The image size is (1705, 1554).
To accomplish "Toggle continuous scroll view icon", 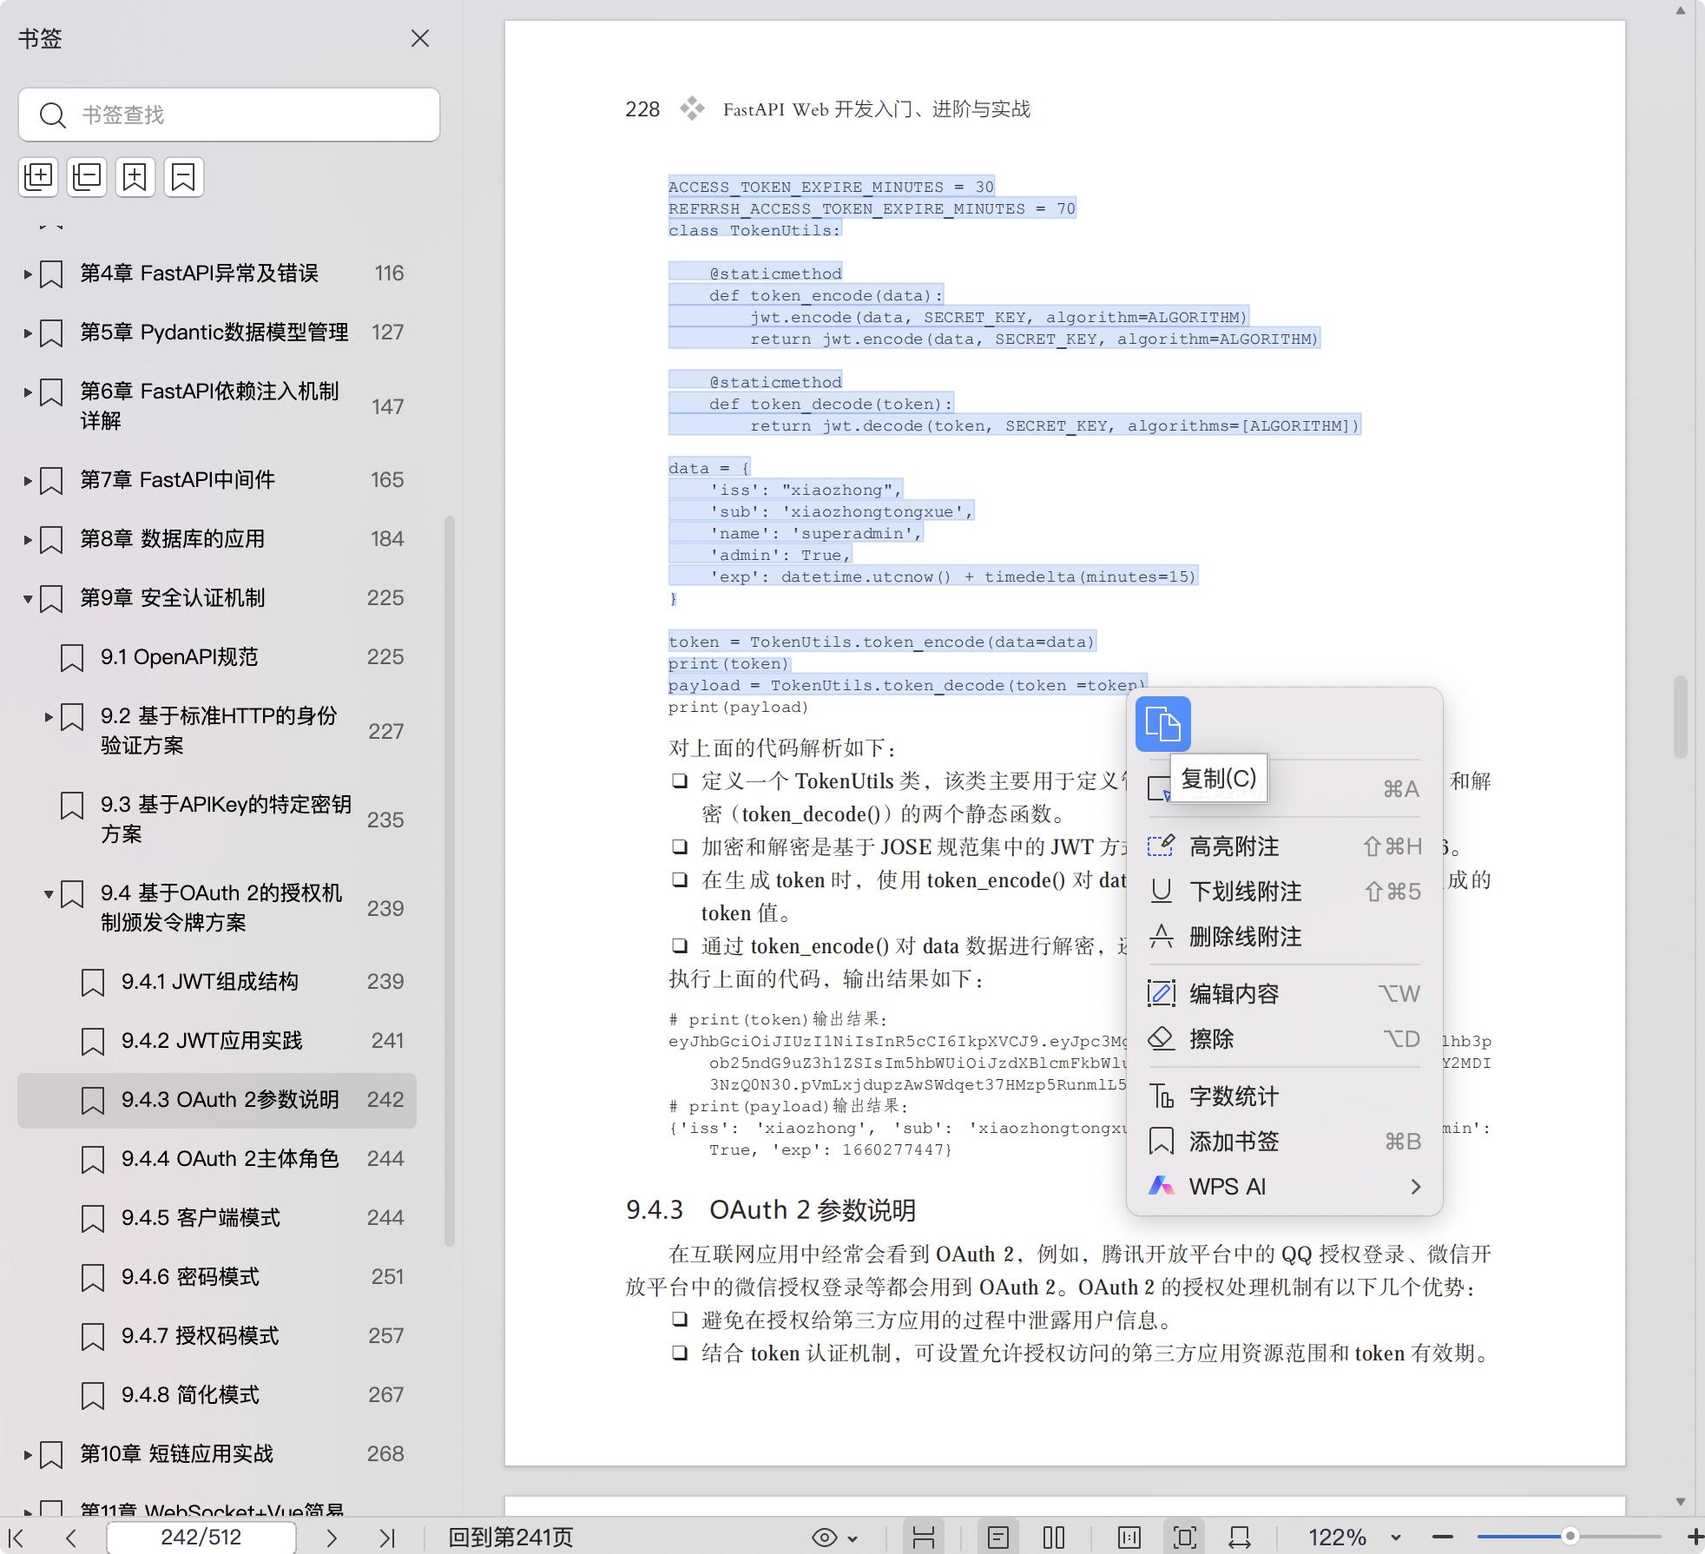I will [924, 1538].
